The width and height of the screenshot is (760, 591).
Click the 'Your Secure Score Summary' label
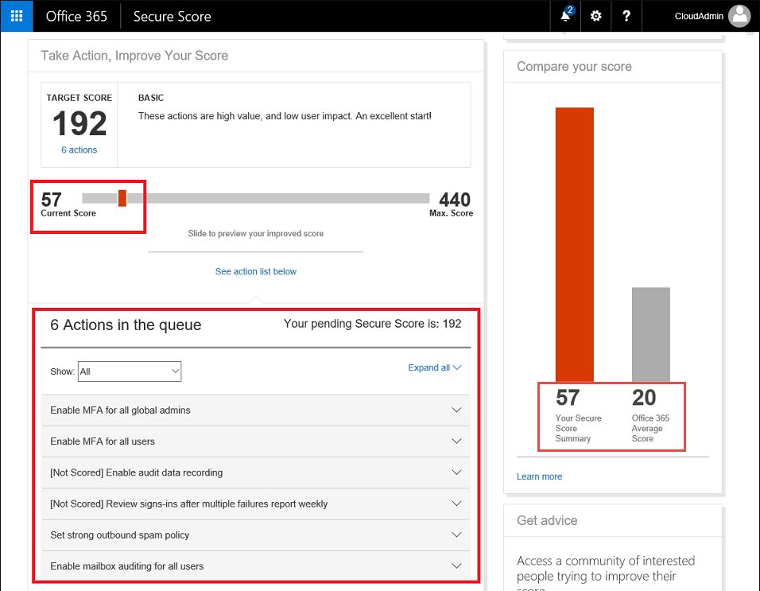[x=578, y=428]
